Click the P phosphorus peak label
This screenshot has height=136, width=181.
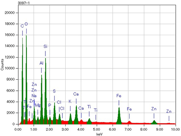point(50,105)
